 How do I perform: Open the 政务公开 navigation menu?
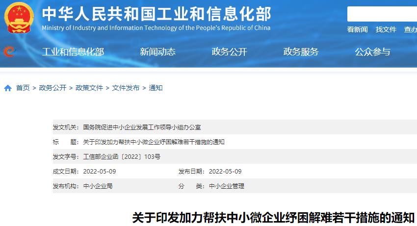point(229,52)
